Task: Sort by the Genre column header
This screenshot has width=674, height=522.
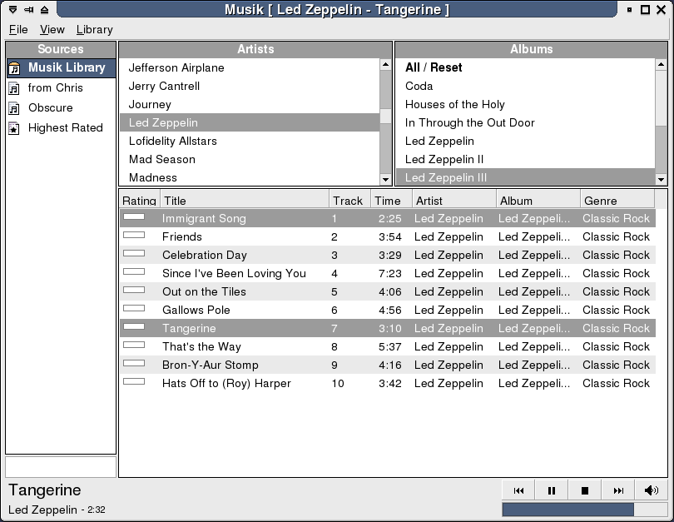Action: click(617, 201)
